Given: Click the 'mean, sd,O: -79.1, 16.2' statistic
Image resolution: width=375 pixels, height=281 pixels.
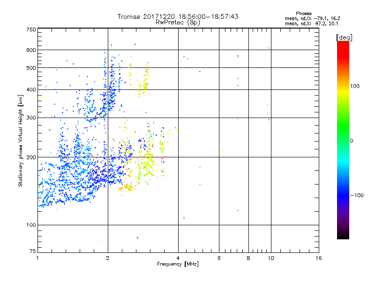Looking at the screenshot, I should pos(312,18).
